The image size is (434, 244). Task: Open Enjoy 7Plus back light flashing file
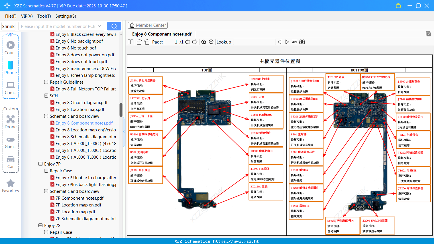click(x=83, y=184)
